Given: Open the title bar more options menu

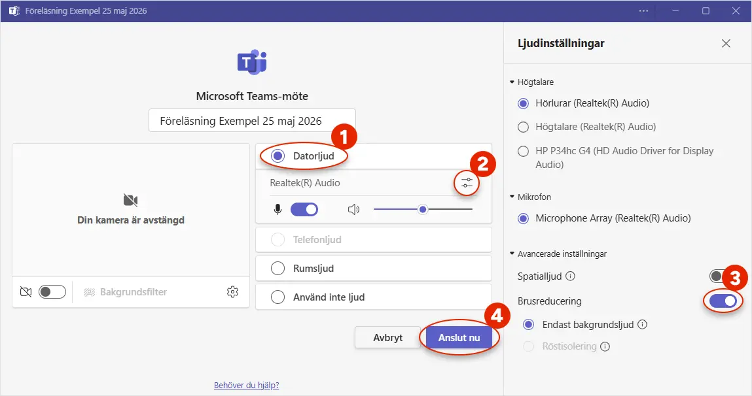Looking at the screenshot, I should tap(643, 11).
